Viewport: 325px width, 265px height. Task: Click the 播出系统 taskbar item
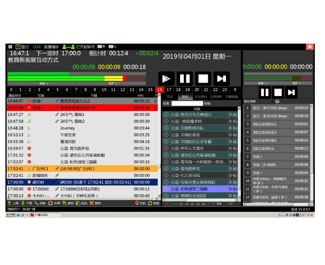[46, 215]
